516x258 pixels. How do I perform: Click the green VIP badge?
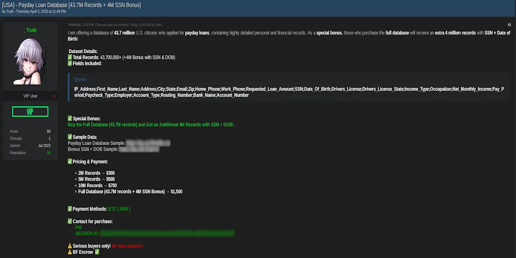click(x=30, y=111)
